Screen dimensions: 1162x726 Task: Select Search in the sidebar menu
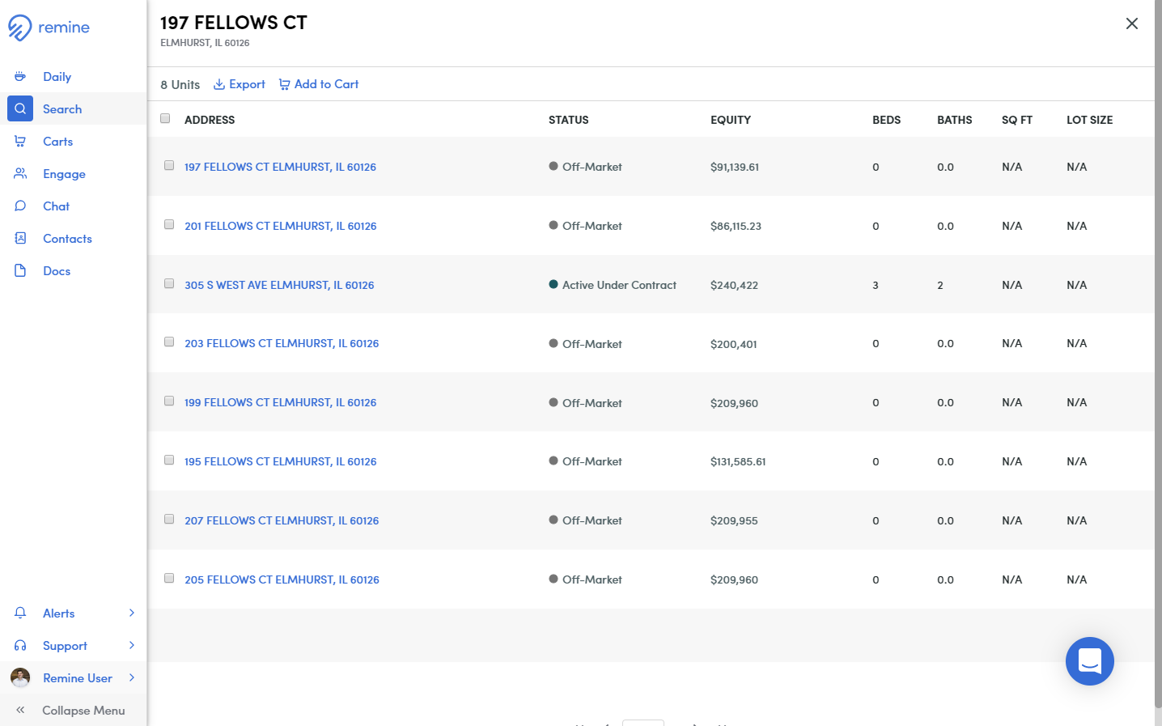(62, 109)
